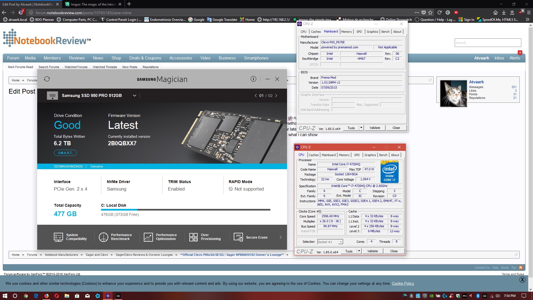Bookmark this page with the star icon
This screenshot has height=300, width=533.
pyautogui.click(x=430, y=12)
